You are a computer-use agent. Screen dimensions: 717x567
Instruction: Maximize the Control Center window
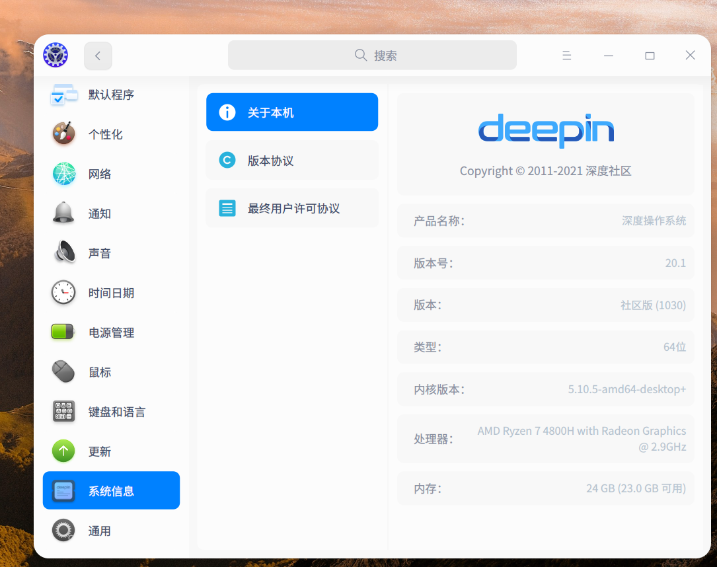650,56
